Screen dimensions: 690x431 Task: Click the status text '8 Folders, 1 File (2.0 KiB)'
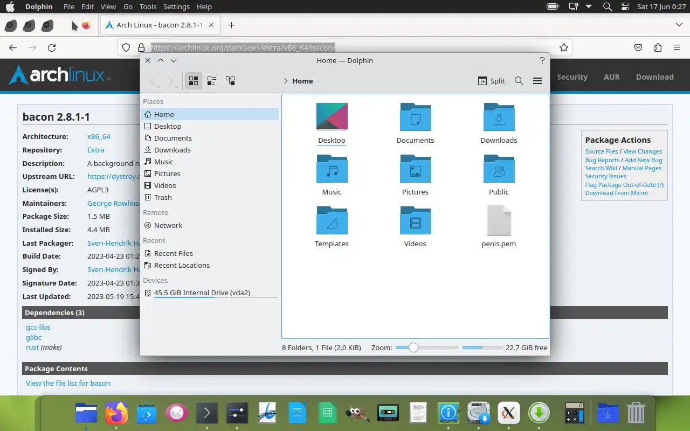(321, 347)
